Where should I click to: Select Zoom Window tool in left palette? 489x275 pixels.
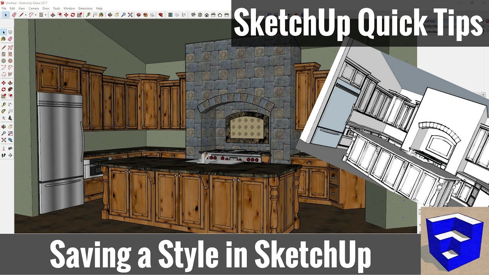pos(10,133)
